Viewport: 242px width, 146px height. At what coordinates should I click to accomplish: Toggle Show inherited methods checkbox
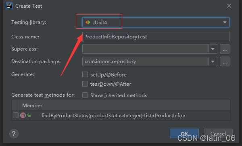pos(85,95)
